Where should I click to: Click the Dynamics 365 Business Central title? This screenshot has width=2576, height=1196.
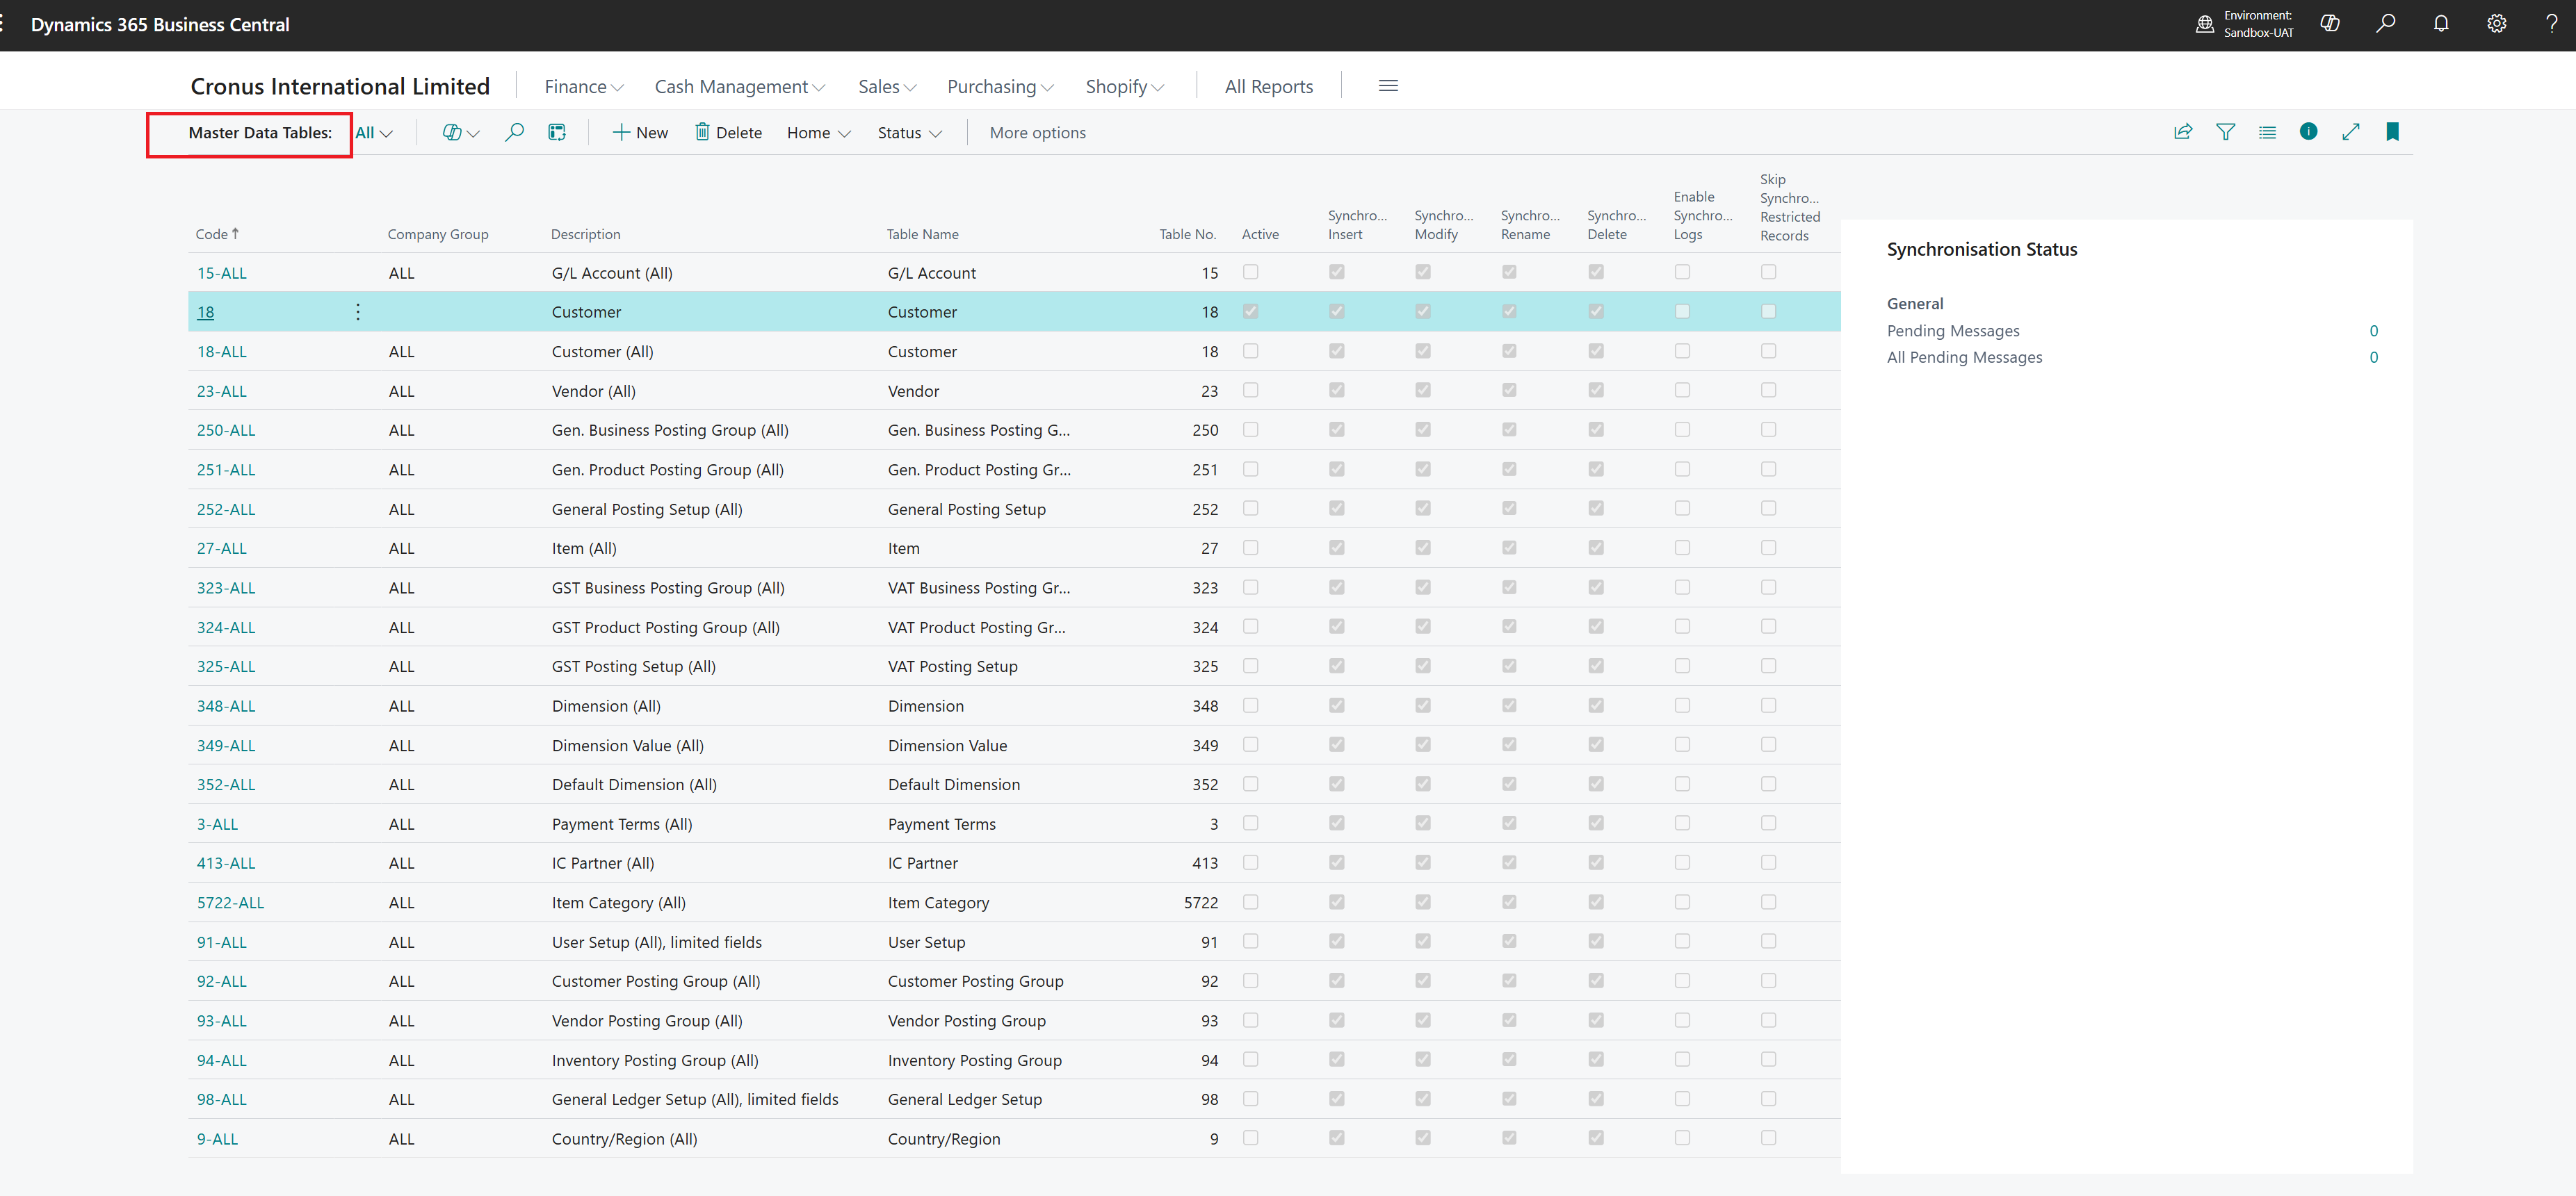[160, 24]
